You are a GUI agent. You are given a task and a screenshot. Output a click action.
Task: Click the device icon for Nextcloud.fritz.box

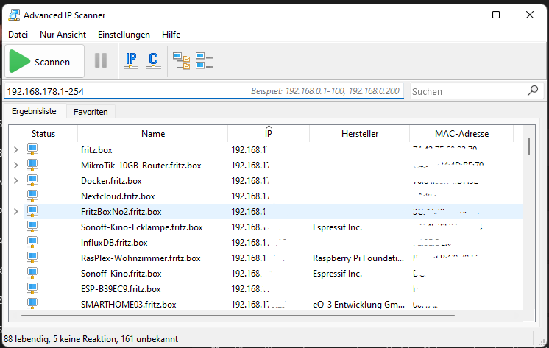click(x=32, y=196)
